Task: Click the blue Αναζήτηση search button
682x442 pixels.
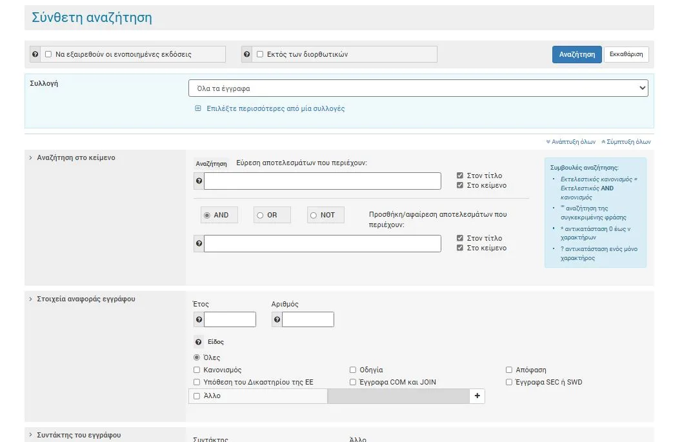Action: (x=577, y=54)
